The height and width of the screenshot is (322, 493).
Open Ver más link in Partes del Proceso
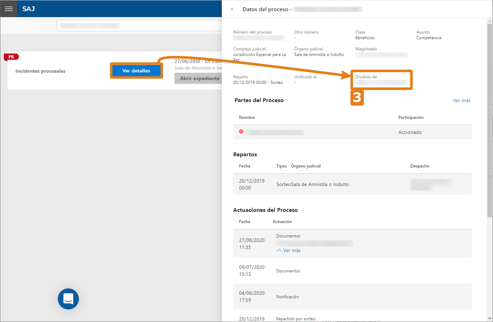462,100
